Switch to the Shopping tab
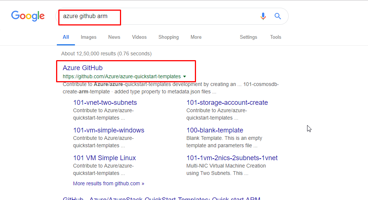This screenshot has height=200, width=368. tap(169, 37)
